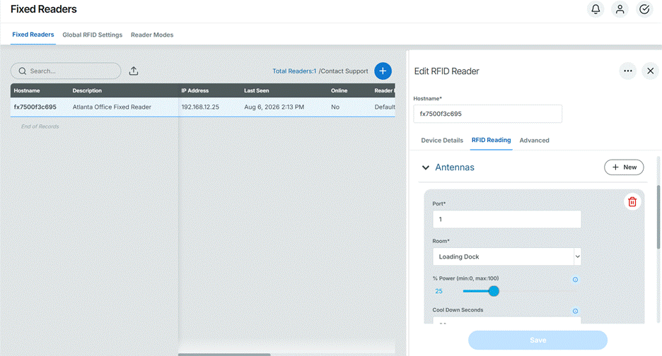The width and height of the screenshot is (662, 356).
Task: Click the Hostname input field
Action: (487, 114)
